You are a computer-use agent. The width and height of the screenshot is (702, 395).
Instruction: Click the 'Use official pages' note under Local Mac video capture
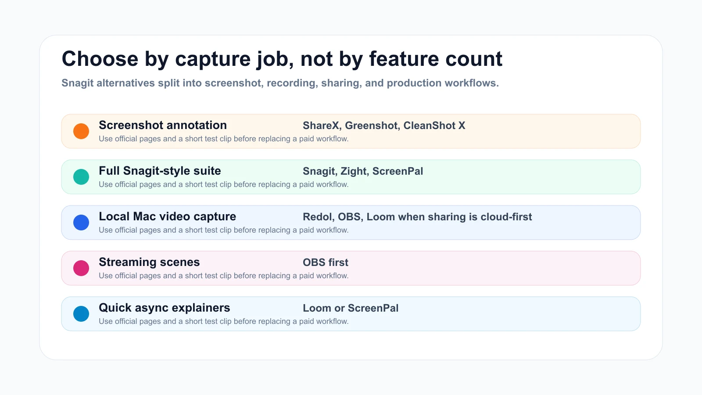pyautogui.click(x=224, y=230)
